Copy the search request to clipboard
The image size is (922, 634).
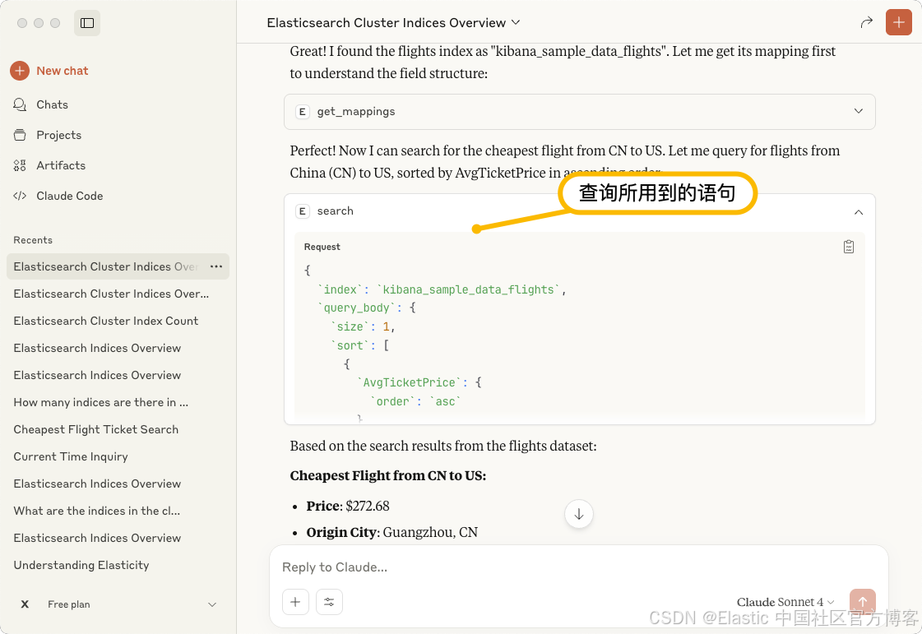(849, 247)
